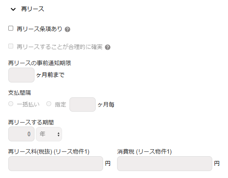Click the 再リース section heading
This screenshot has height=178, width=228.
click(32, 9)
